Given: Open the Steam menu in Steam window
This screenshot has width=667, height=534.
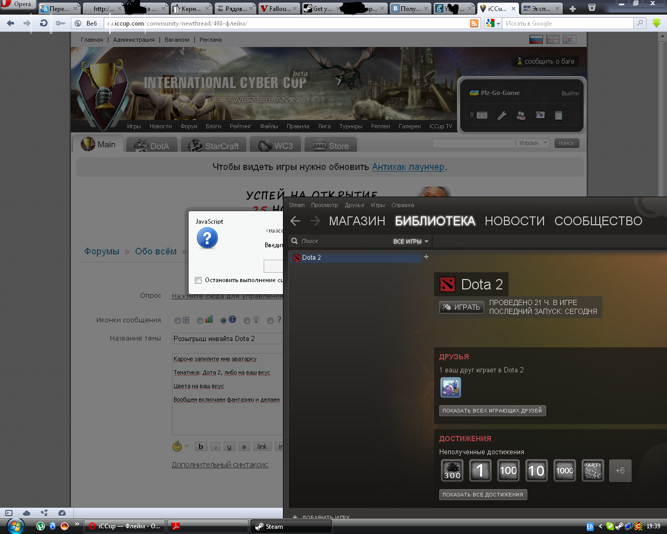Looking at the screenshot, I should click(297, 205).
